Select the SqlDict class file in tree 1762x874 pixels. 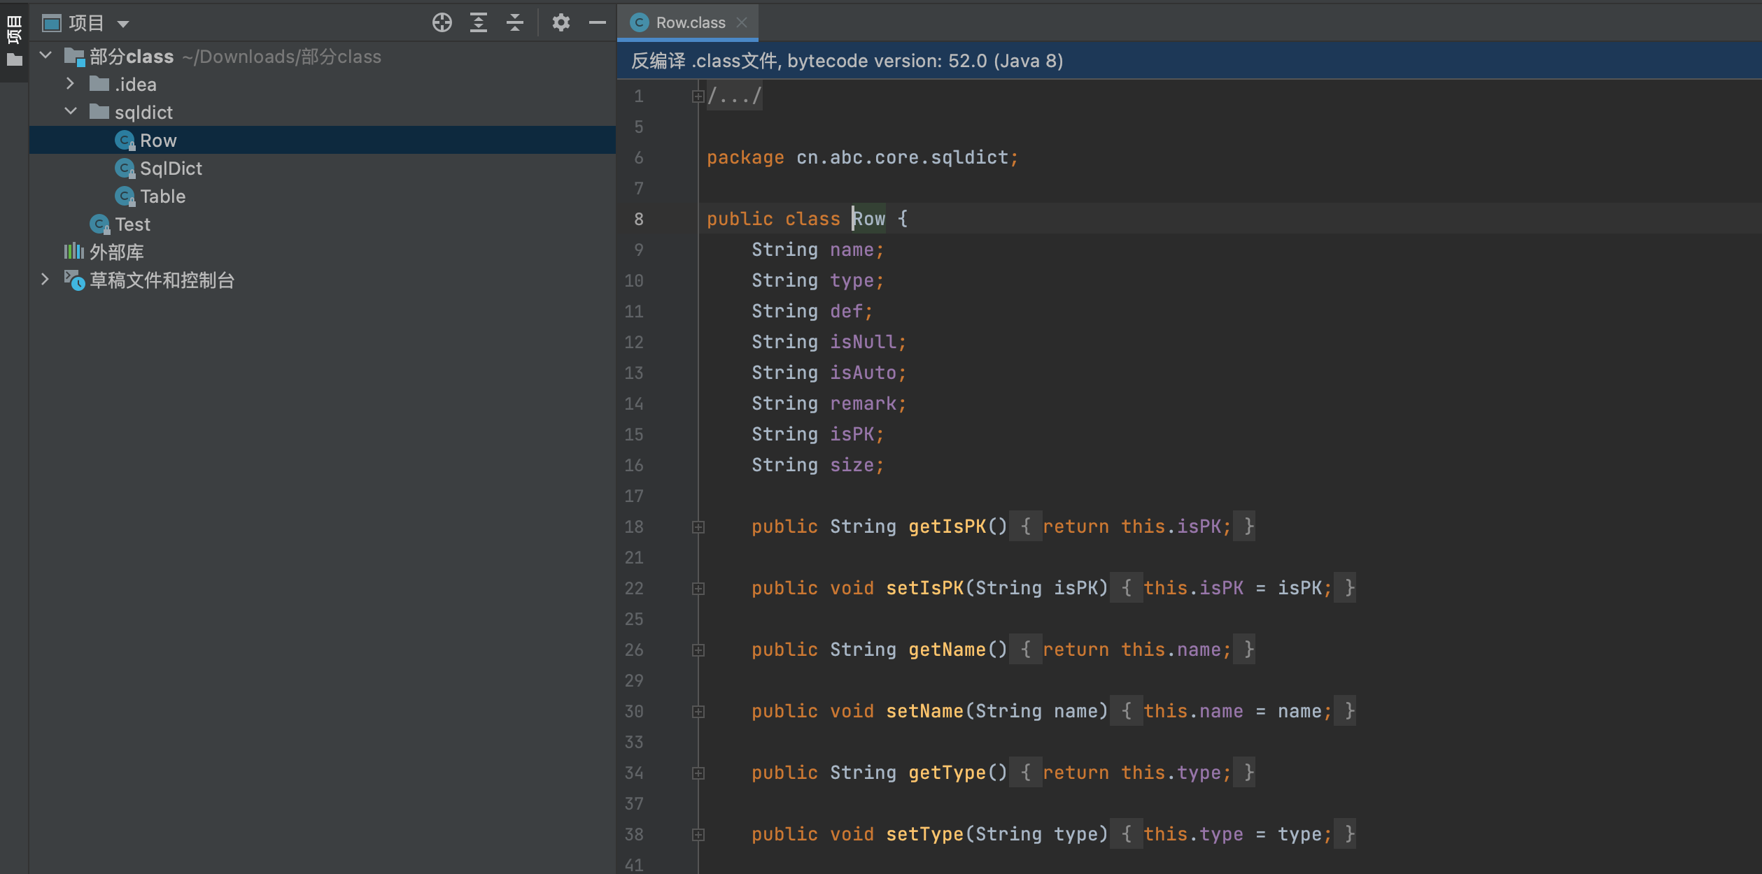(170, 169)
